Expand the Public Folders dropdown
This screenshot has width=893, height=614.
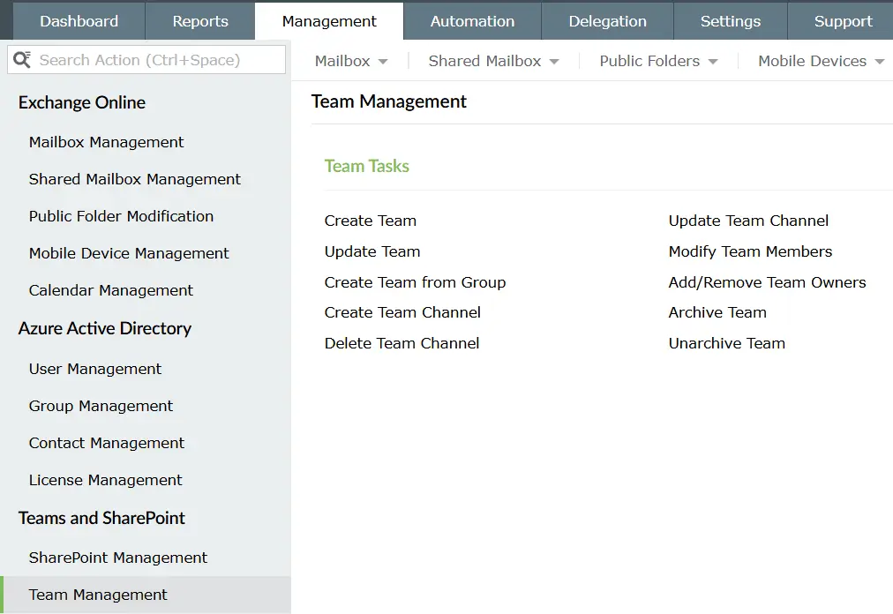click(657, 61)
